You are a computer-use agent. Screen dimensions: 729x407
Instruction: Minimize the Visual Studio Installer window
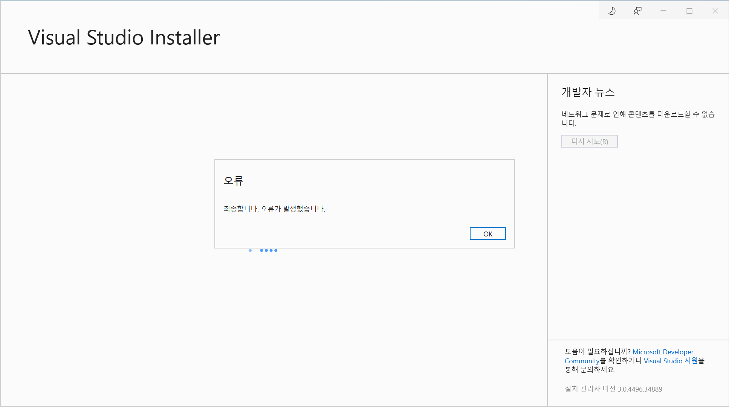pyautogui.click(x=663, y=11)
